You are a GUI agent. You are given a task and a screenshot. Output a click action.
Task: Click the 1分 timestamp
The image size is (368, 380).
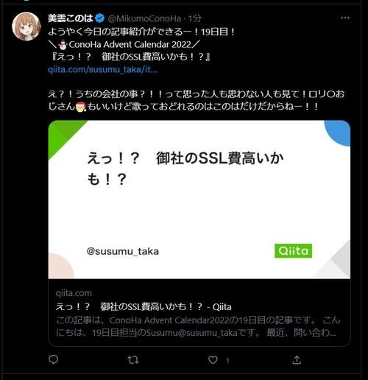[195, 18]
